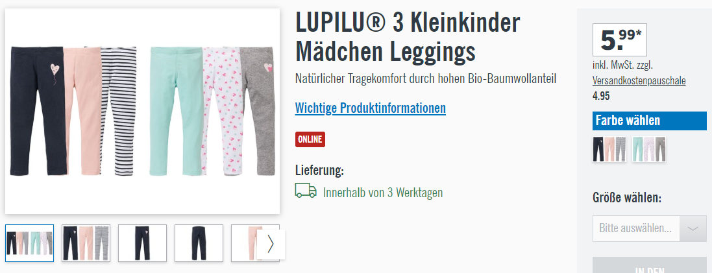Open the Versandkostenpauschale link
This screenshot has height=273, width=712.
click(x=639, y=81)
